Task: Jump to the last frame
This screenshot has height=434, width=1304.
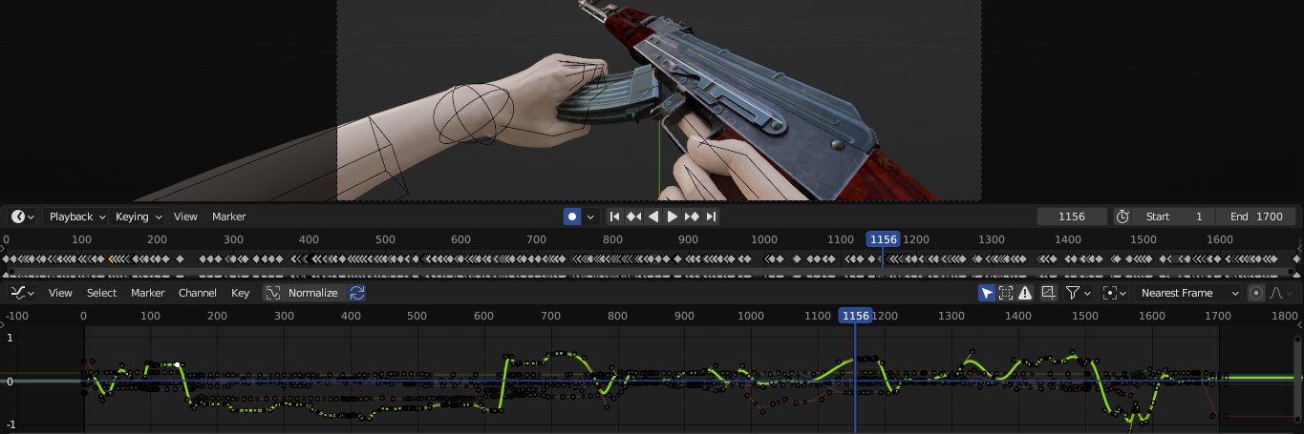Action: click(711, 217)
